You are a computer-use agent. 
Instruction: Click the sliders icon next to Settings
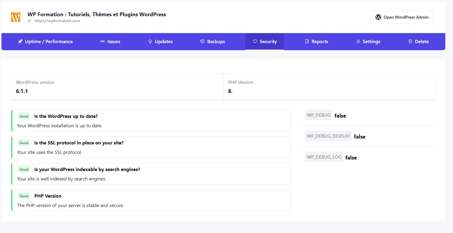coord(358,42)
